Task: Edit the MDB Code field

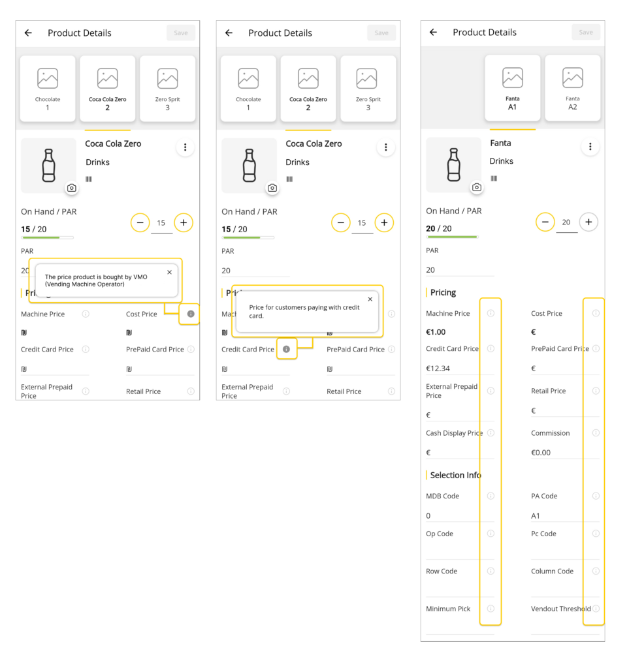Action: (x=460, y=515)
